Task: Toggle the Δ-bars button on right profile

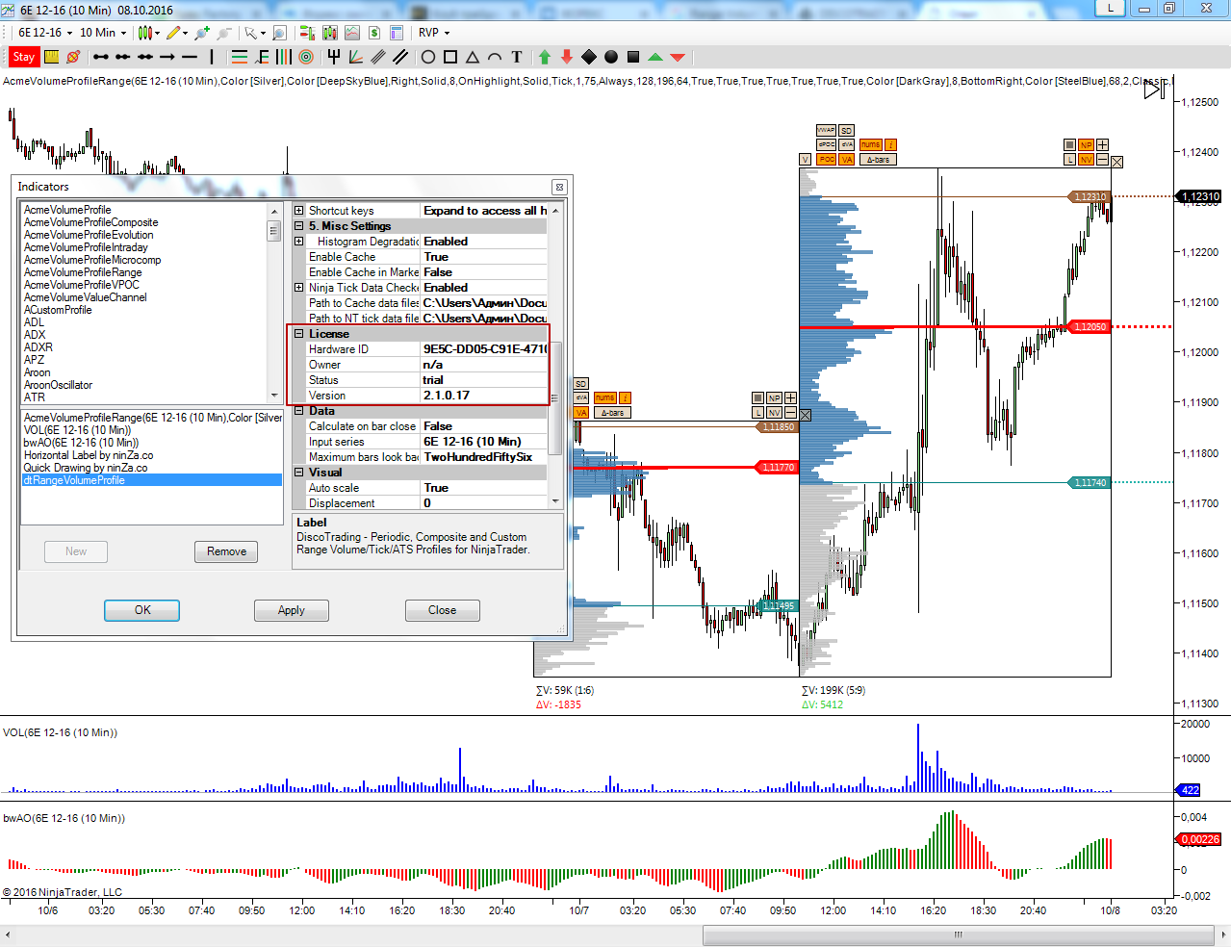Action: point(878,160)
